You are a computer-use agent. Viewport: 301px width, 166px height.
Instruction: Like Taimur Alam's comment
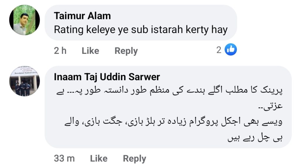pos(91,51)
